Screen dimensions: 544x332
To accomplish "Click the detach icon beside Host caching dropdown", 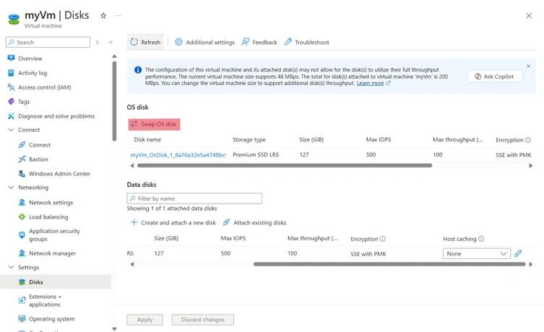I will pyautogui.click(x=518, y=253).
